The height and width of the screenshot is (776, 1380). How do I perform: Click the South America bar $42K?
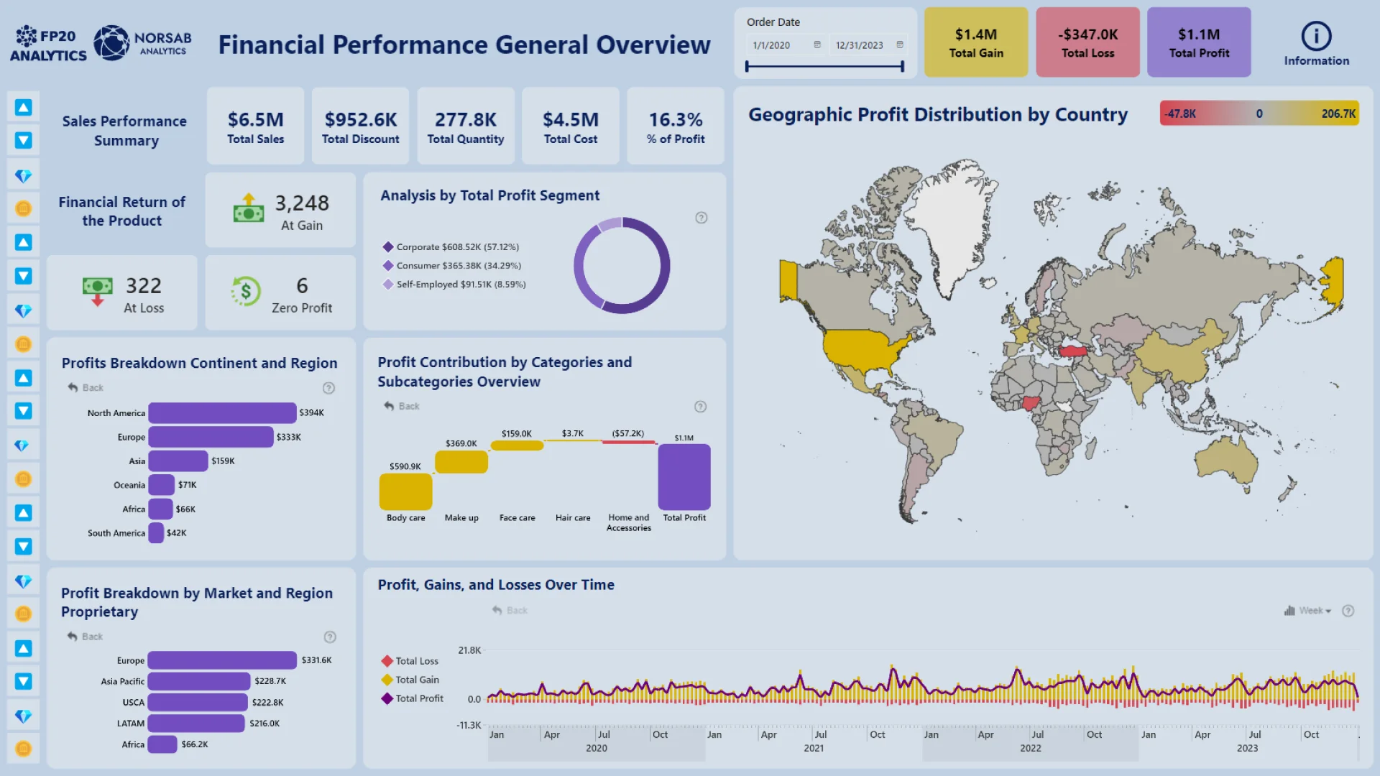coord(156,532)
